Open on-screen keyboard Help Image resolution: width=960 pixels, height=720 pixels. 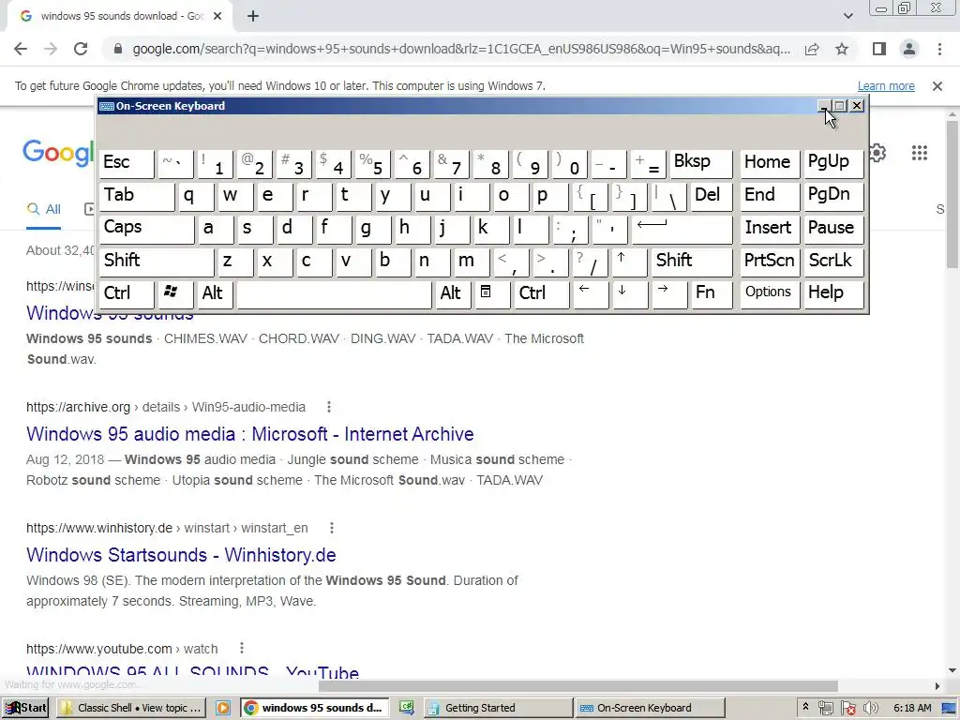833,293
